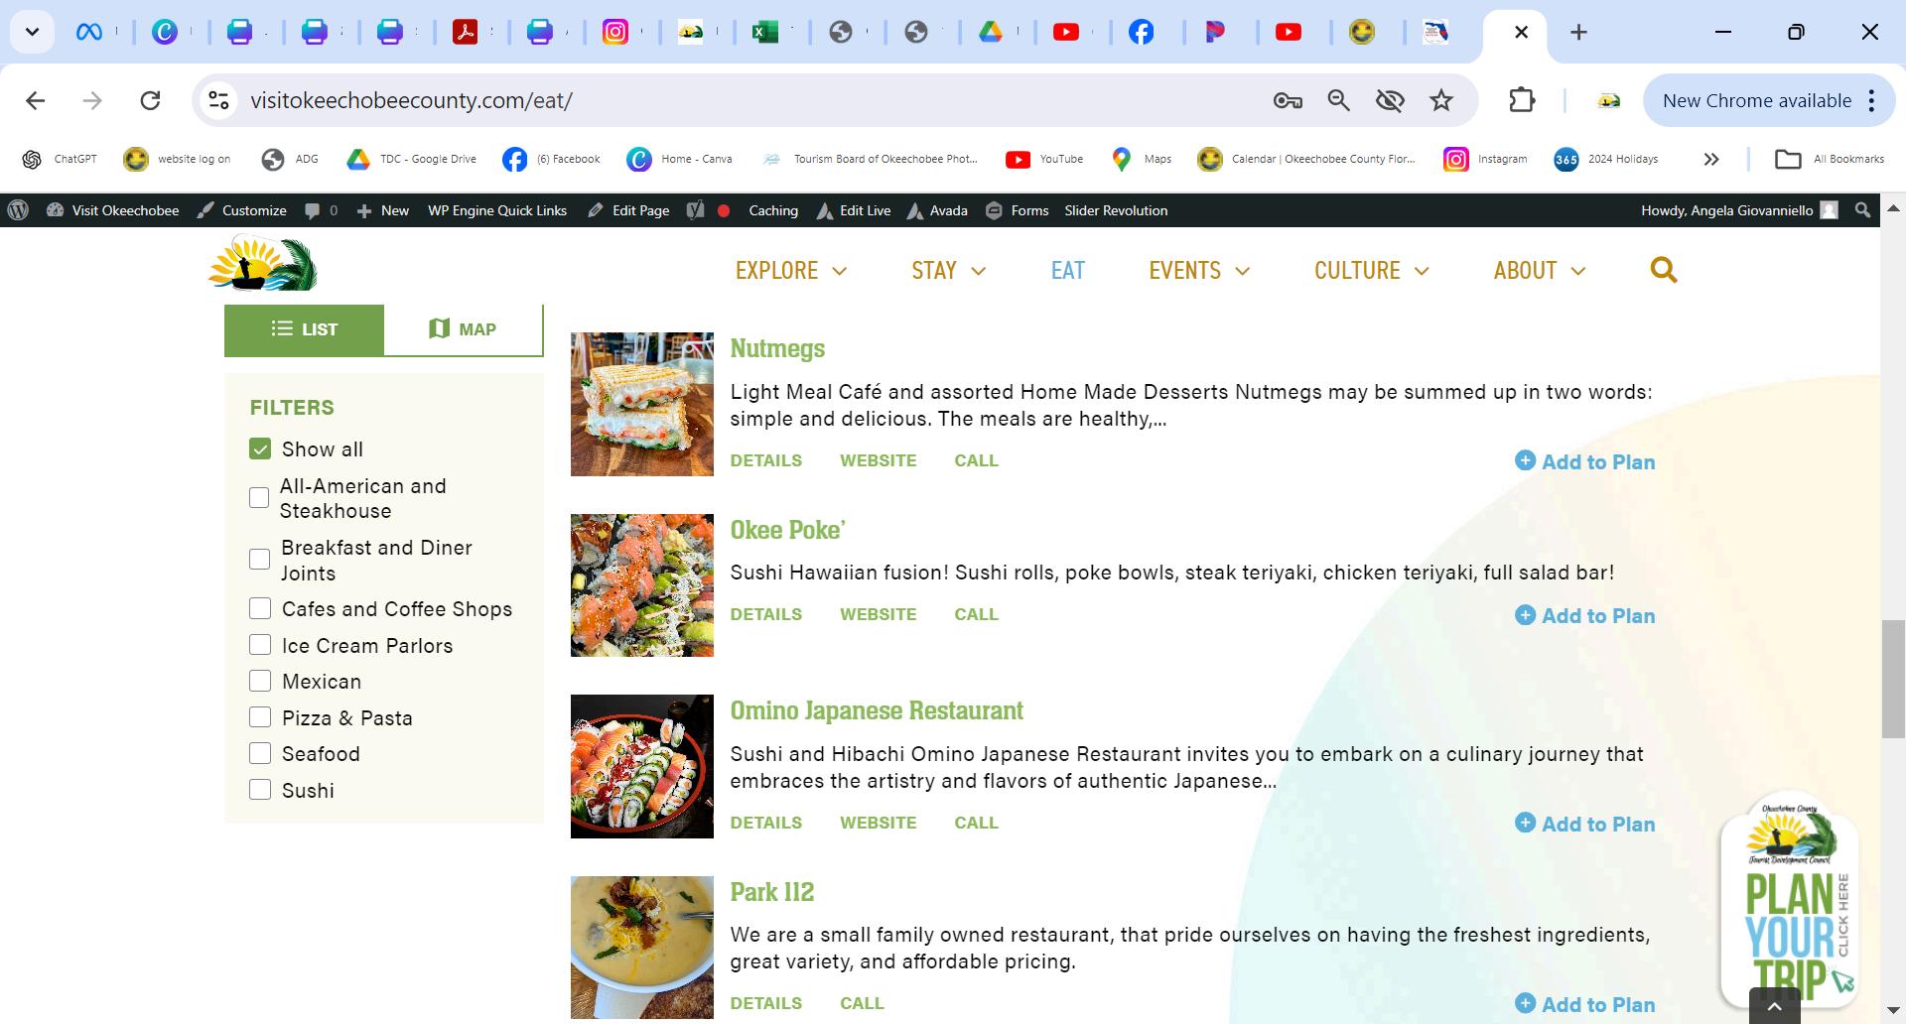Check the Sushi filter
Viewport: 1906px width, 1024px height.
pos(260,790)
